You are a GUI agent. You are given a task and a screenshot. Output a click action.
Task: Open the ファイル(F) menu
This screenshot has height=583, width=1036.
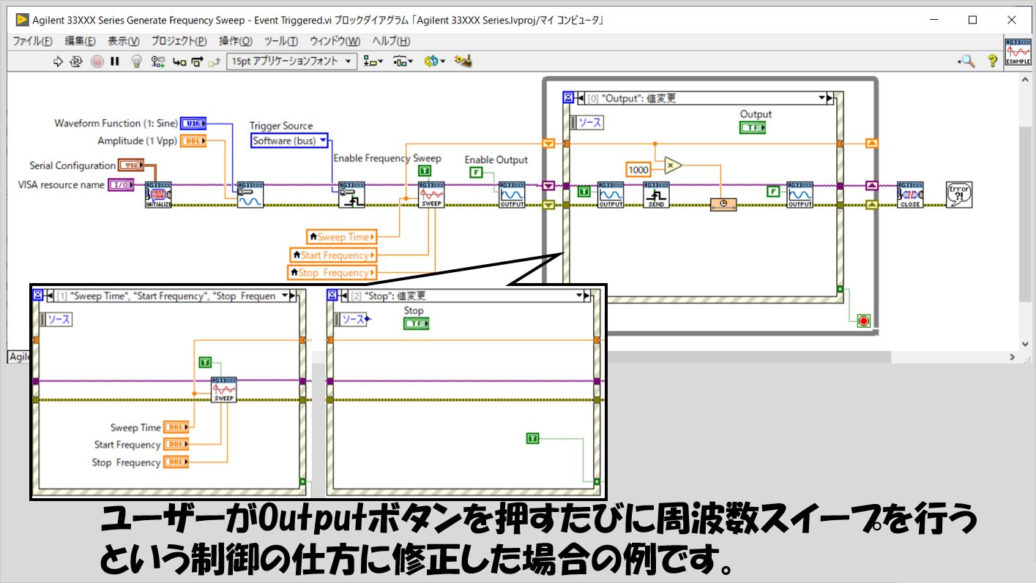[33, 41]
